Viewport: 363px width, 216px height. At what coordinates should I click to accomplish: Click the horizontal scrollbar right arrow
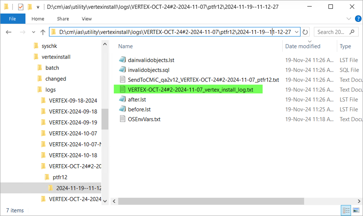point(359,201)
